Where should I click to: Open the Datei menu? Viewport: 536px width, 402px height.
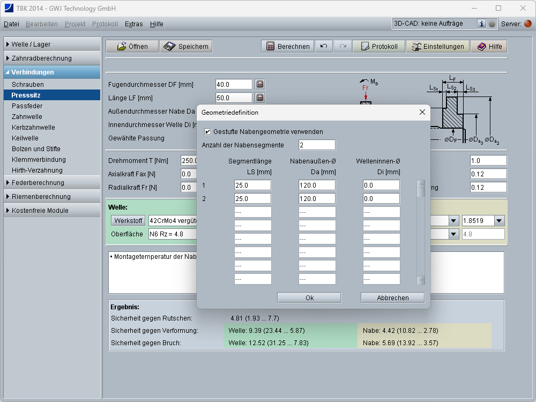pyautogui.click(x=11, y=24)
